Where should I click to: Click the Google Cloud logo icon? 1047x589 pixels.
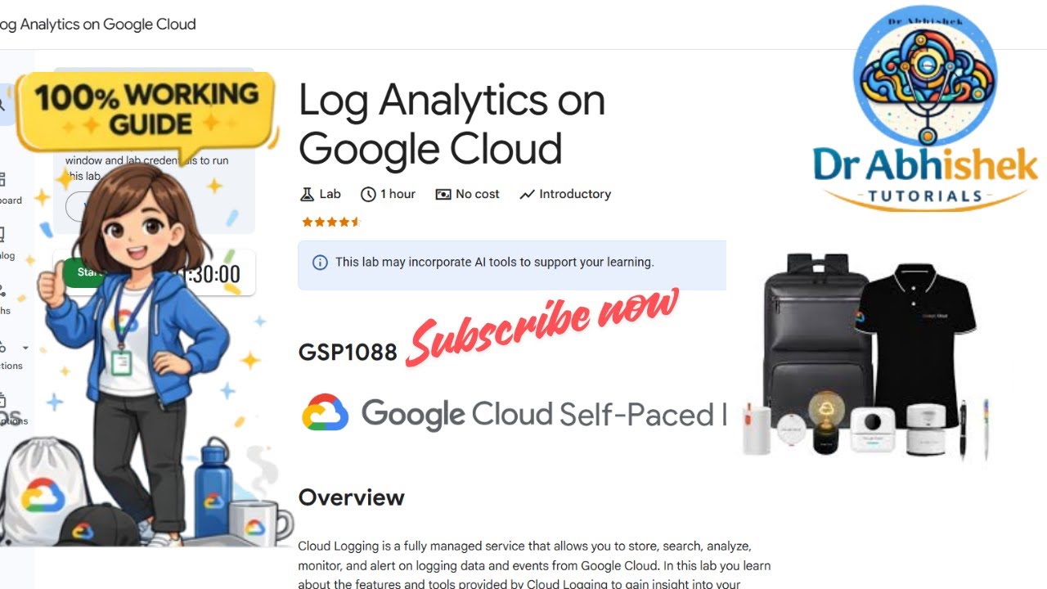coord(326,413)
